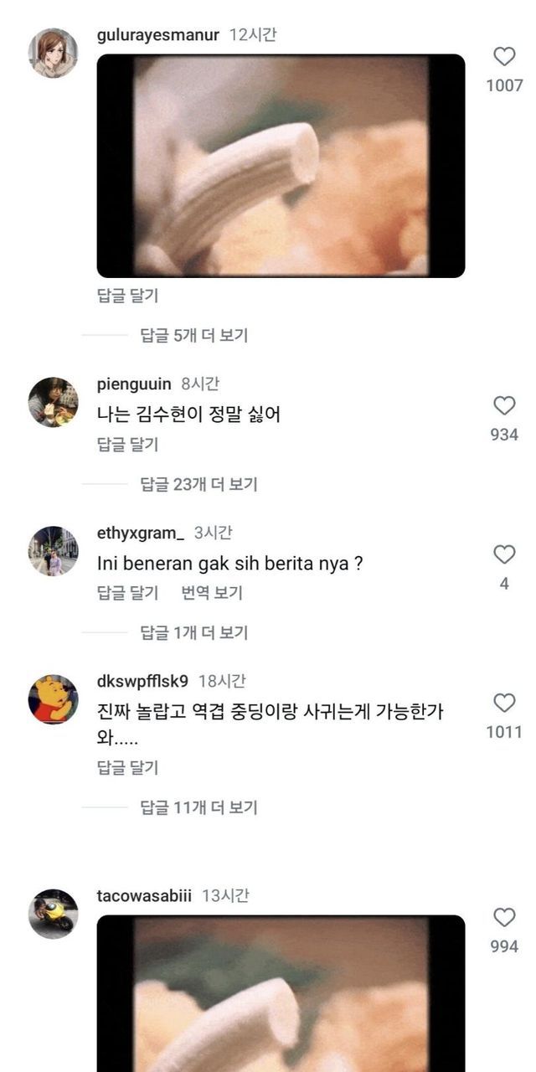Open gulurayesmanur's profile avatar
536x1072 pixels.
(x=54, y=53)
